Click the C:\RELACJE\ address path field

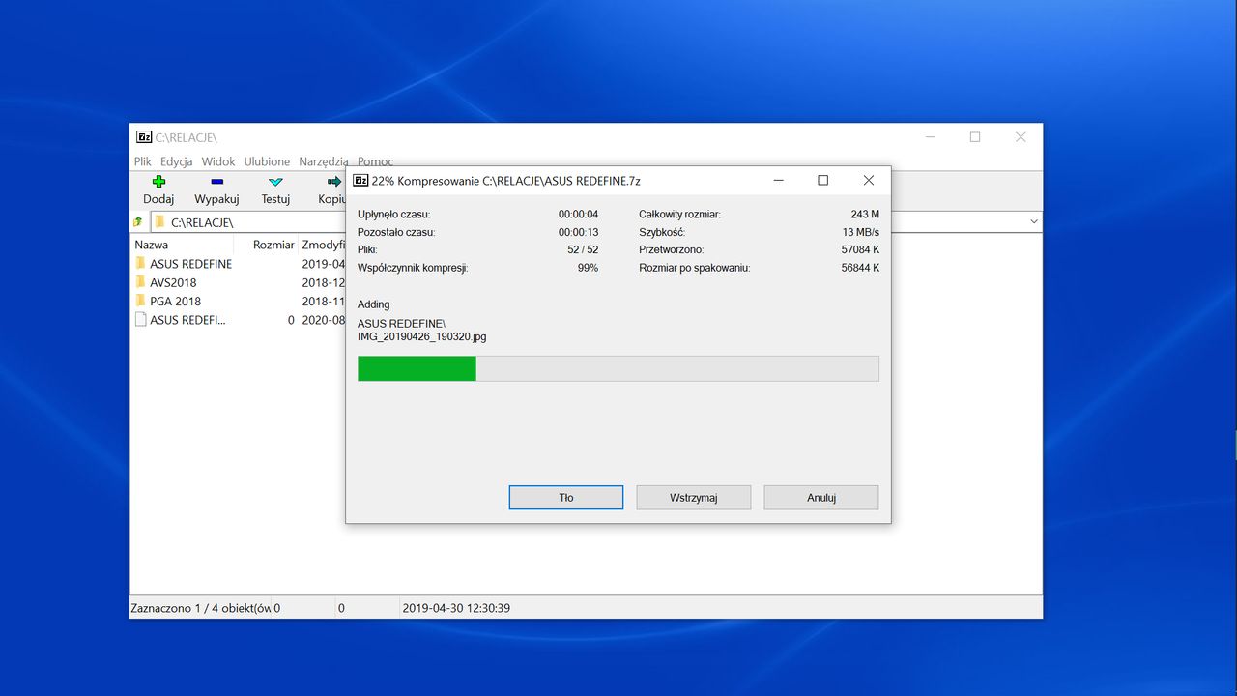(594, 222)
